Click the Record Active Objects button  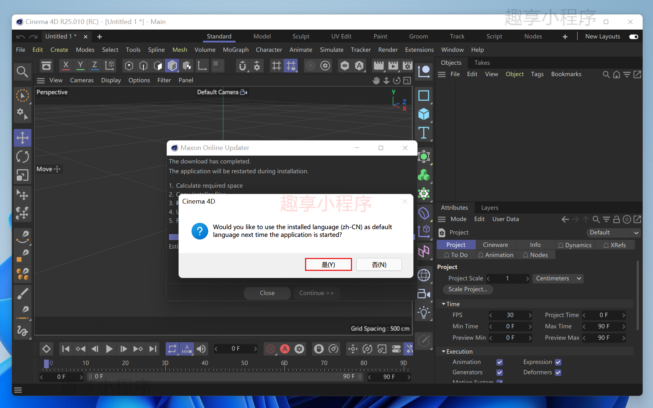[x=271, y=349]
